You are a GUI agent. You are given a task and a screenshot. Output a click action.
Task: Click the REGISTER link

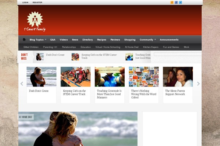37,3
